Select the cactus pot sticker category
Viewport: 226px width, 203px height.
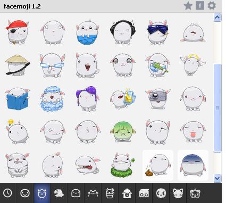[x=110, y=193]
